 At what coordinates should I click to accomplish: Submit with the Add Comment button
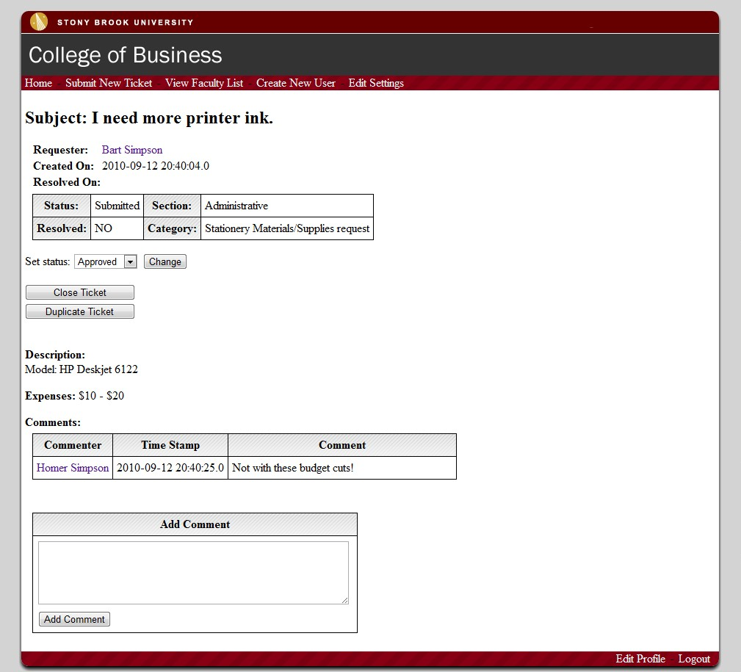point(74,619)
